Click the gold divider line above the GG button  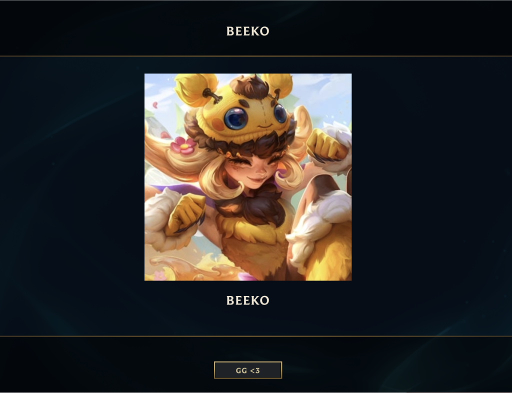(x=256, y=336)
